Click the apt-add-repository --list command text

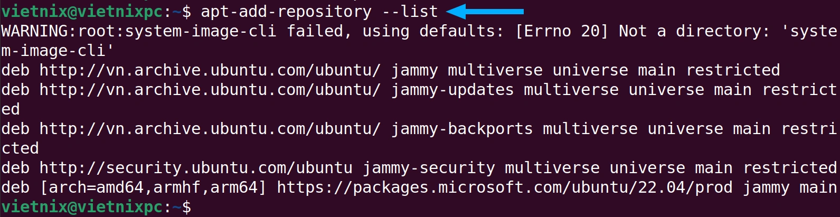click(x=319, y=11)
